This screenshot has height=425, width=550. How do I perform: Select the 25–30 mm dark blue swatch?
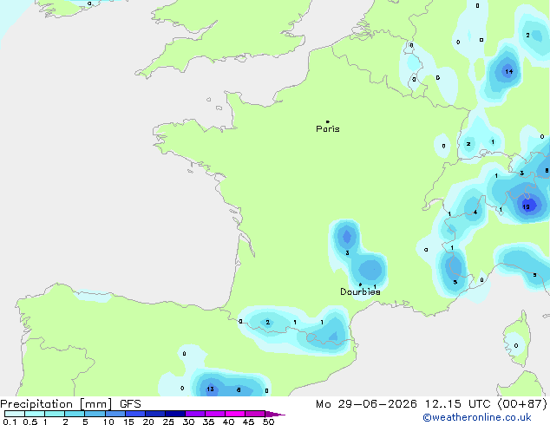click(174, 414)
